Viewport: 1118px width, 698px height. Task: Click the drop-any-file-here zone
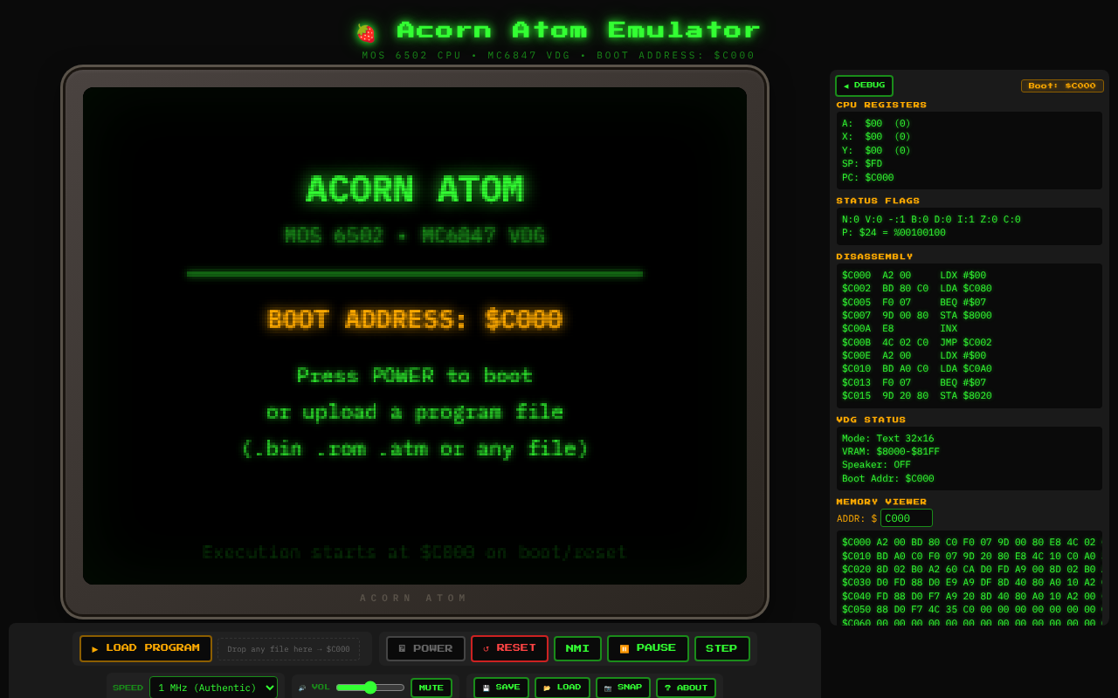pos(291,648)
